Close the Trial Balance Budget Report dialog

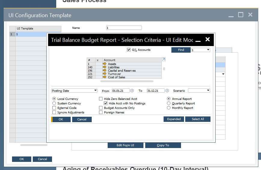tap(207, 39)
